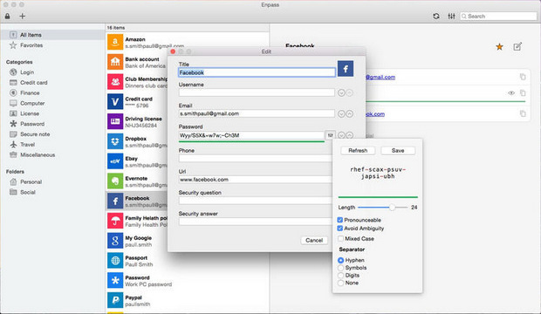Mark Facebook item as favorite star
The height and width of the screenshot is (314, 541).
pyautogui.click(x=499, y=46)
